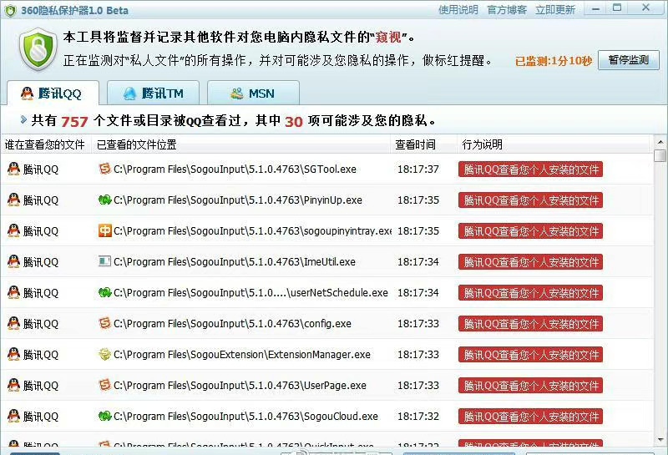Click the green icon beside SogouCloud.exe
Viewport: 668px width, 455px height.
(104, 416)
